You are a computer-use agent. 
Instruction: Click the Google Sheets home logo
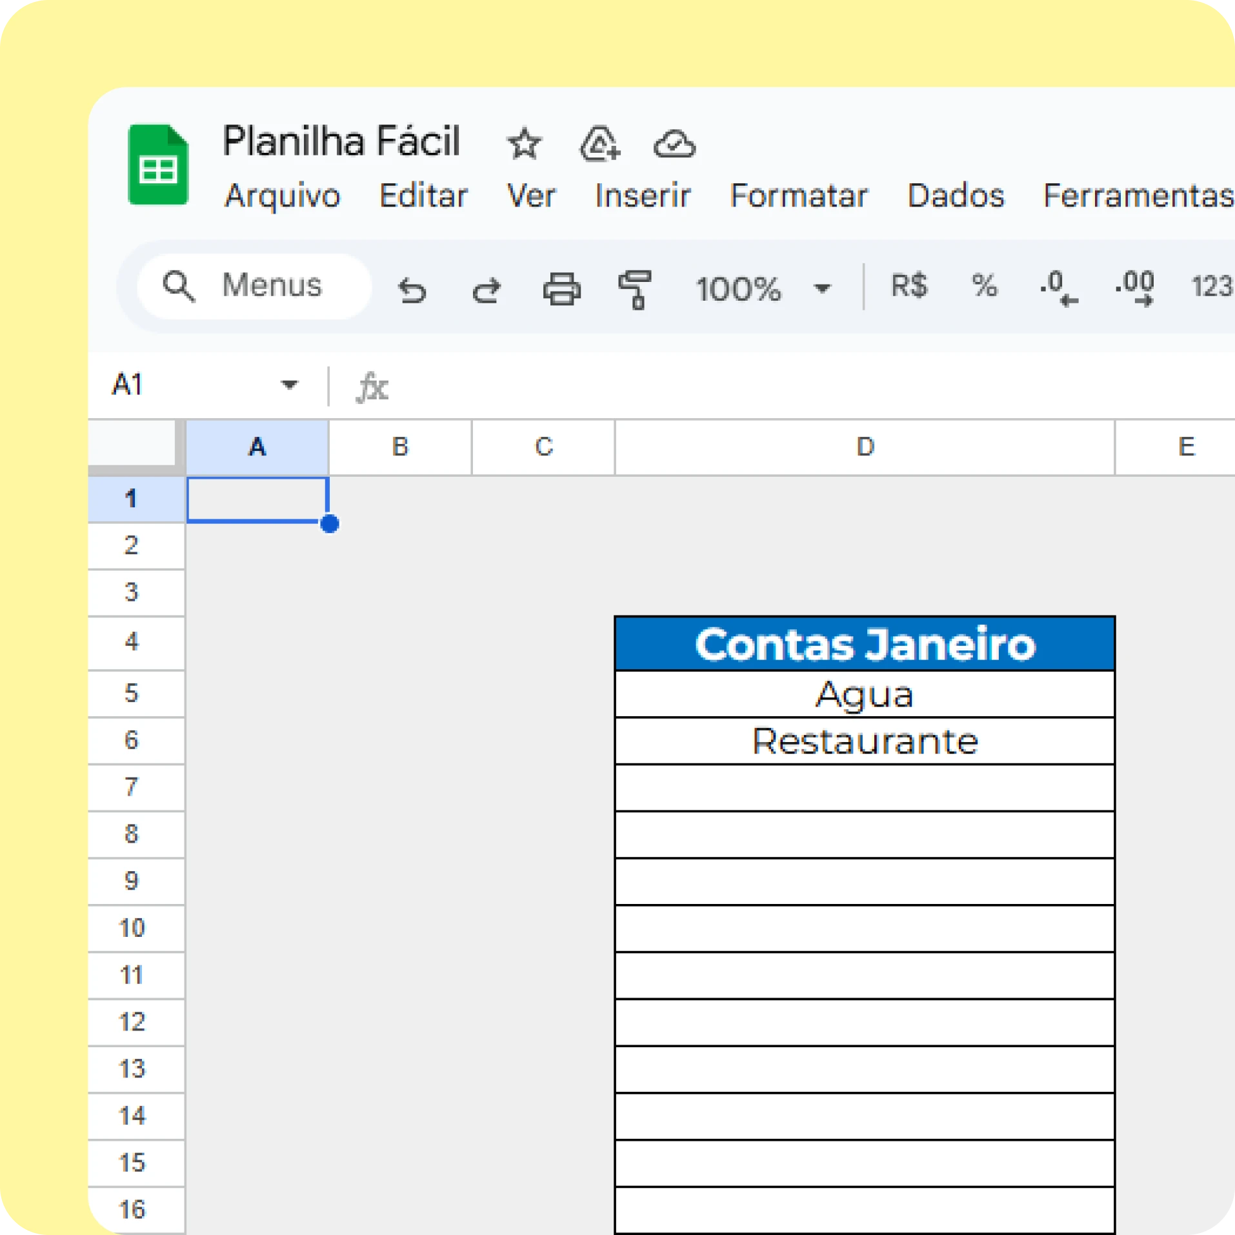point(158,165)
